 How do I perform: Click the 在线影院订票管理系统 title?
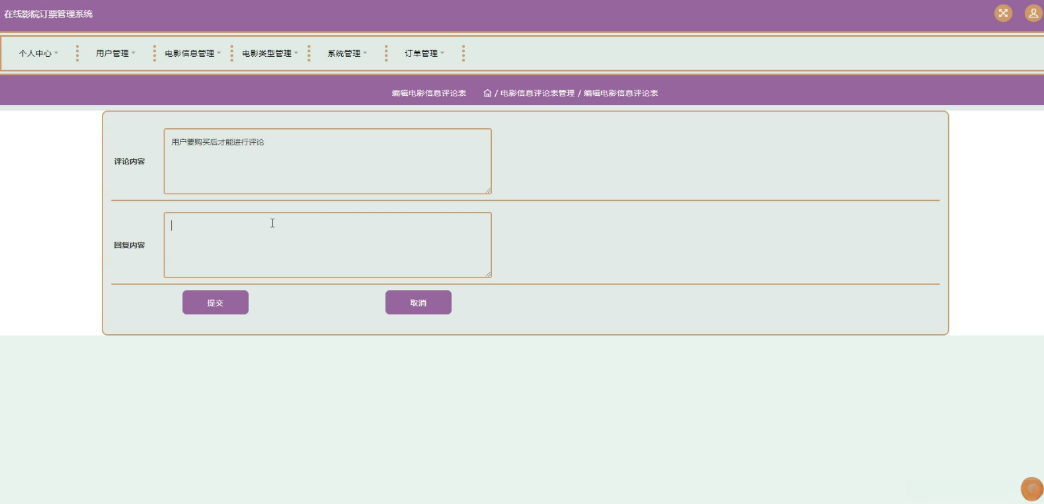click(x=48, y=14)
